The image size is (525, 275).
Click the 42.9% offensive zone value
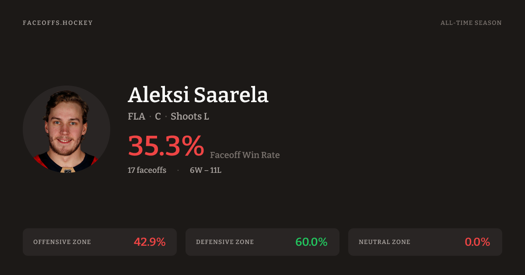point(150,242)
